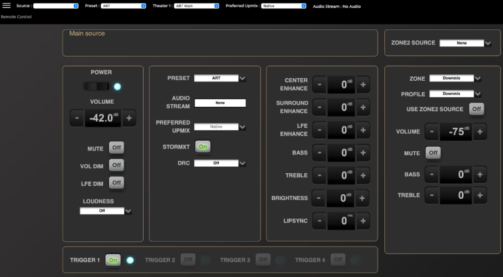Image resolution: width=503 pixels, height=277 pixels.
Task: Toggle main Mute Off button
Action: tap(116, 148)
